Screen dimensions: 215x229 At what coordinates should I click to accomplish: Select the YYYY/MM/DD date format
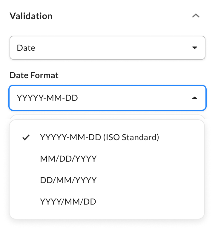[x=68, y=202]
